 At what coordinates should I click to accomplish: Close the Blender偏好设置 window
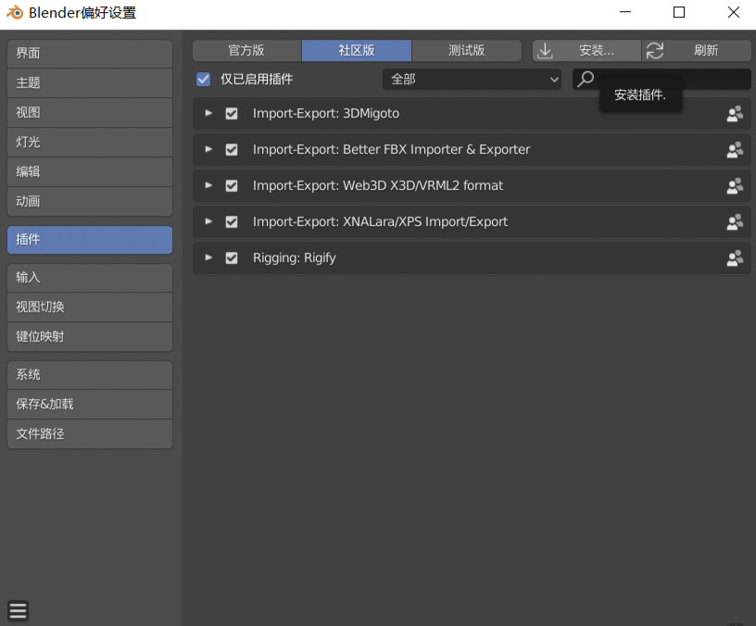click(734, 12)
